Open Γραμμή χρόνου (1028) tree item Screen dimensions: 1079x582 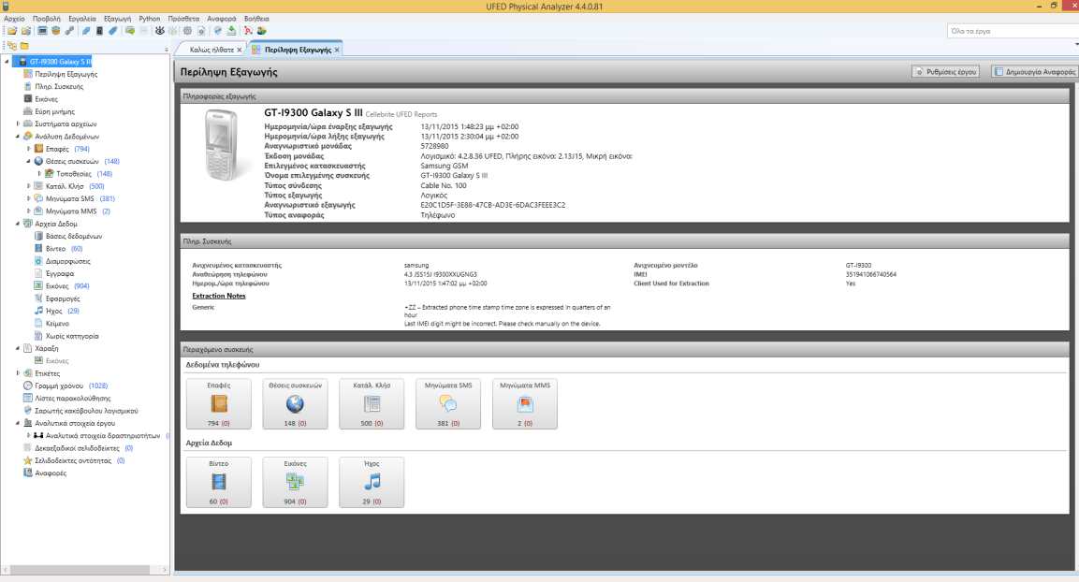71,386
